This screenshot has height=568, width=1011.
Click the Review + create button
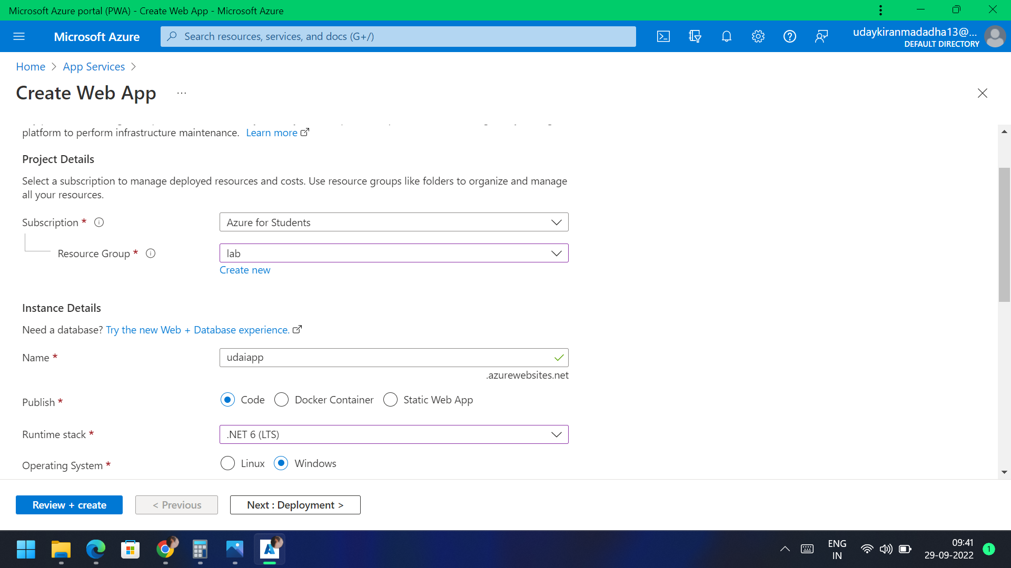[x=69, y=504]
